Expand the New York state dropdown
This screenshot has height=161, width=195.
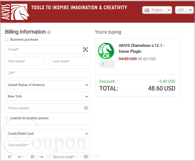pos(47,96)
